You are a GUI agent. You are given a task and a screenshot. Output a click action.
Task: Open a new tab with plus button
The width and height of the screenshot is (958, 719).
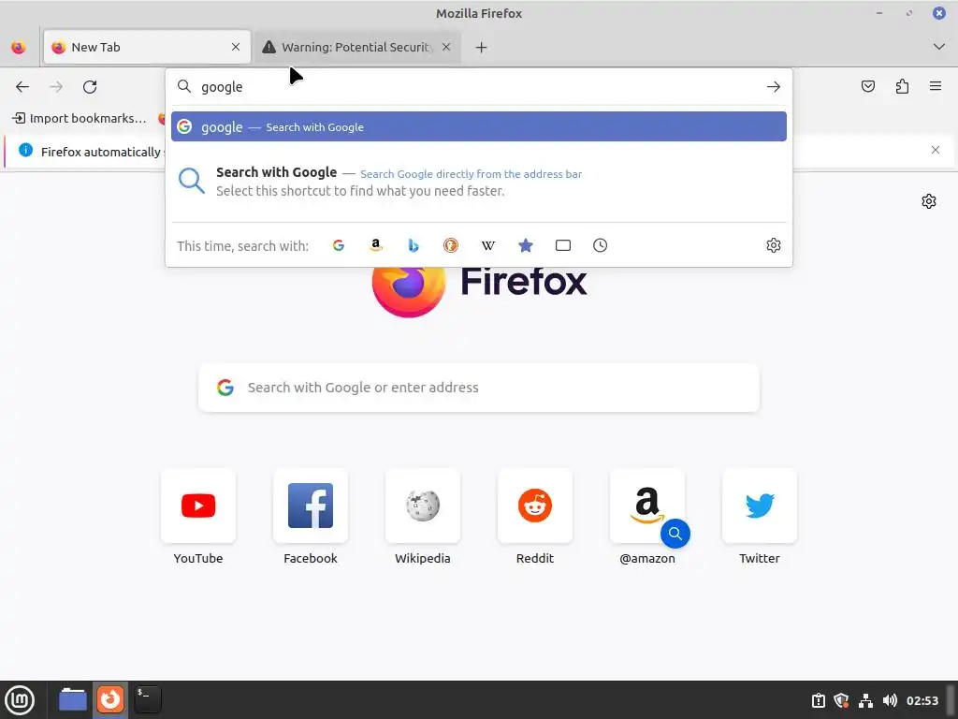tap(482, 47)
